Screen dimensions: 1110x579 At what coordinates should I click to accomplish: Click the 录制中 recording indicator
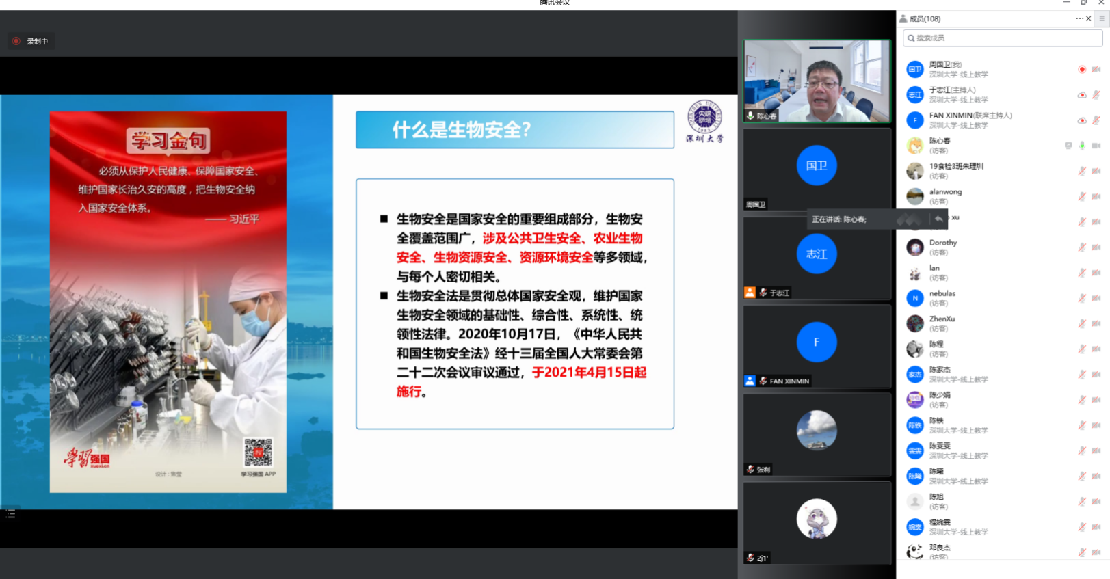pyautogui.click(x=30, y=42)
